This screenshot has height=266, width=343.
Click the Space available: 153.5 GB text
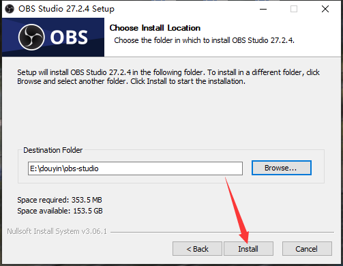60,211
